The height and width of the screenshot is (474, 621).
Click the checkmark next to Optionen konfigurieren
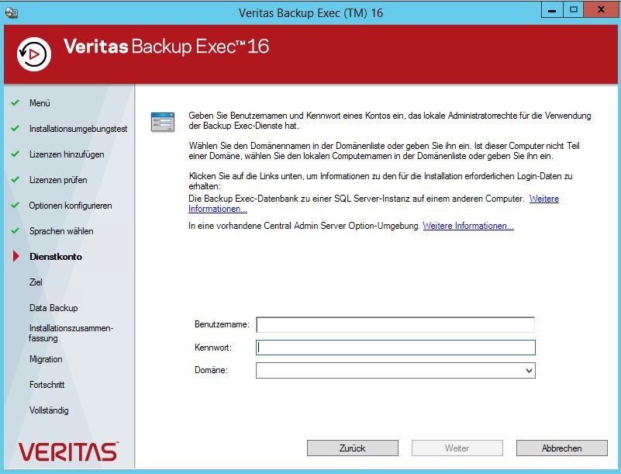click(15, 206)
